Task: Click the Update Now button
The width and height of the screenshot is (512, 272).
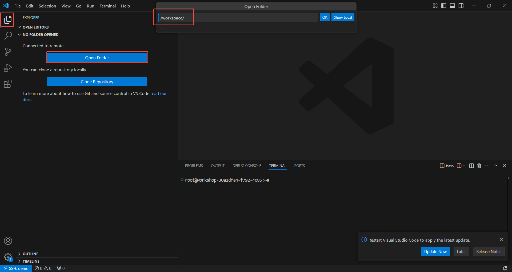Action: coord(435,251)
